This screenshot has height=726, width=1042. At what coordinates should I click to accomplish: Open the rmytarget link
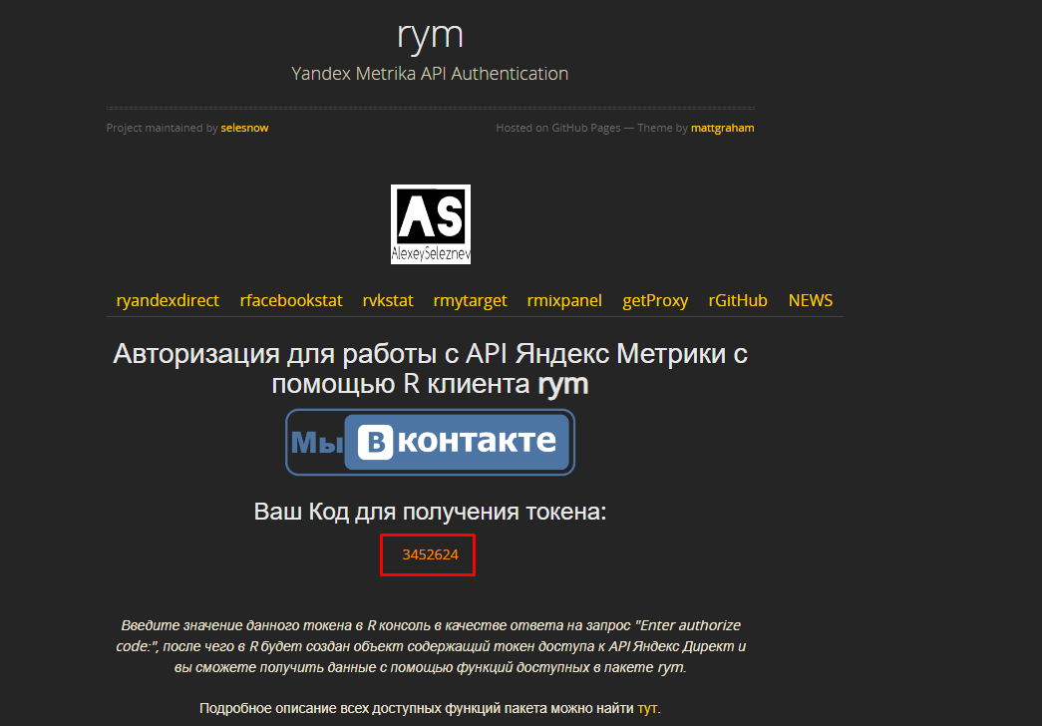click(470, 300)
